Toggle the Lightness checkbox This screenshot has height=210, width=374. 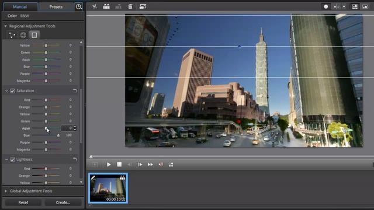tap(13, 159)
